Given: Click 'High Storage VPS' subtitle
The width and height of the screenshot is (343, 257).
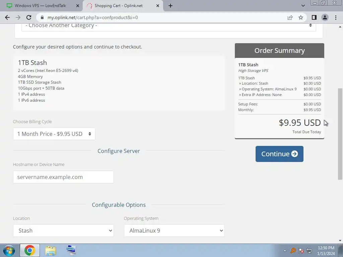Looking at the screenshot, I should point(253,71).
